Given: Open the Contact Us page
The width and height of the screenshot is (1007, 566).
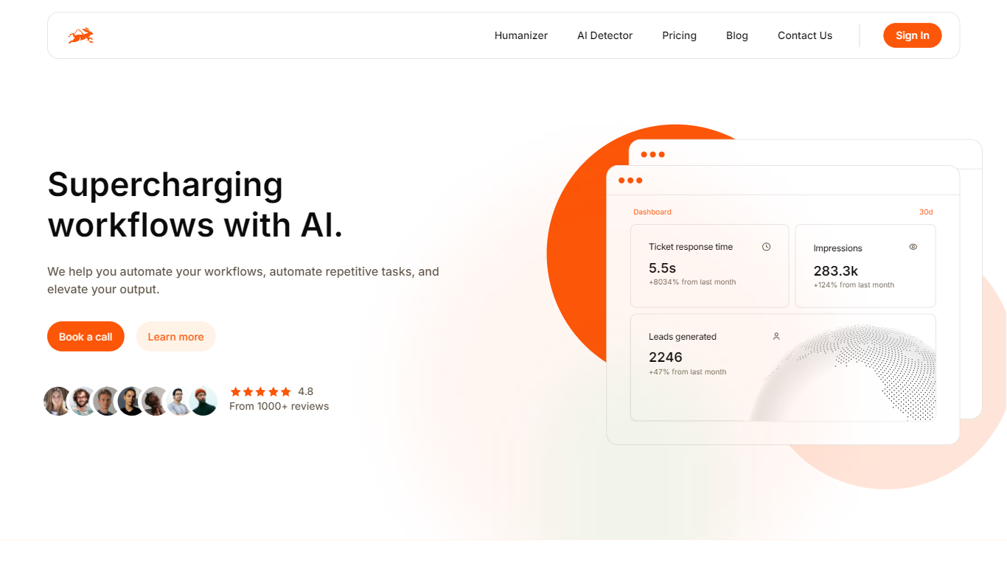Looking at the screenshot, I should tap(804, 35).
